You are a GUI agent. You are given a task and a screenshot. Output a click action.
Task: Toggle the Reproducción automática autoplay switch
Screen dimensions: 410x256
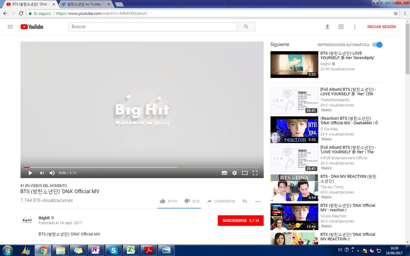(377, 45)
